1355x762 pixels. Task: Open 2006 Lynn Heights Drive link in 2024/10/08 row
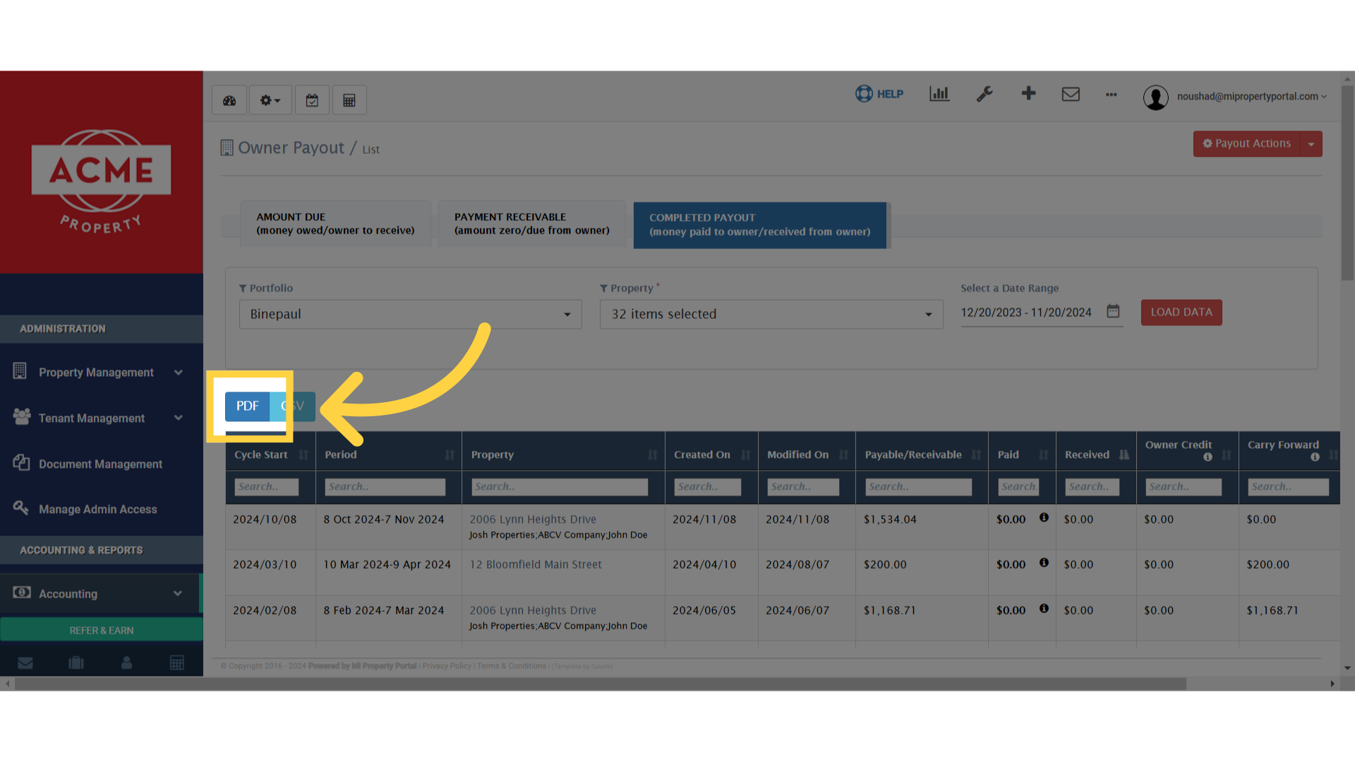(x=533, y=519)
